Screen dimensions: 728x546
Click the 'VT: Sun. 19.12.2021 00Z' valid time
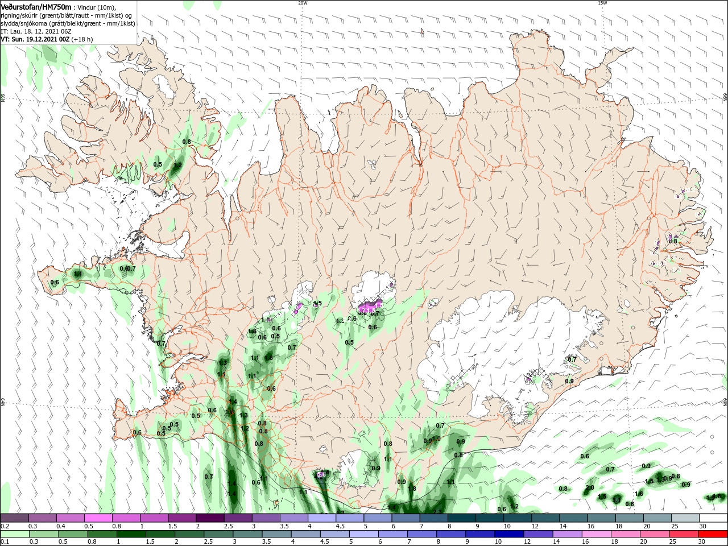tap(35, 39)
